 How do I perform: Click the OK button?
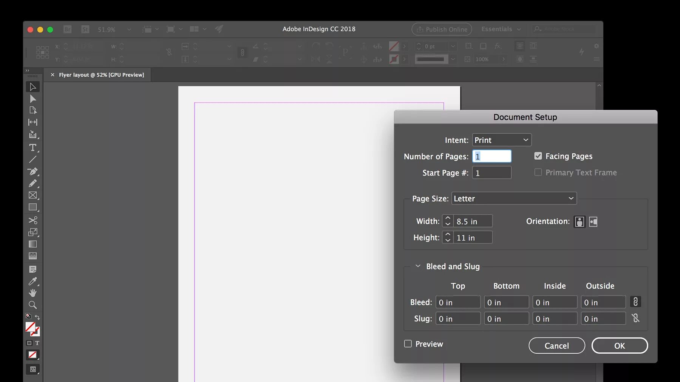(620, 345)
